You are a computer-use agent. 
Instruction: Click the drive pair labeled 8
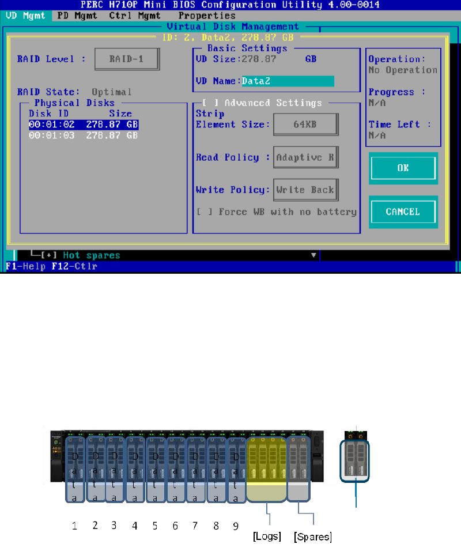[217, 470]
